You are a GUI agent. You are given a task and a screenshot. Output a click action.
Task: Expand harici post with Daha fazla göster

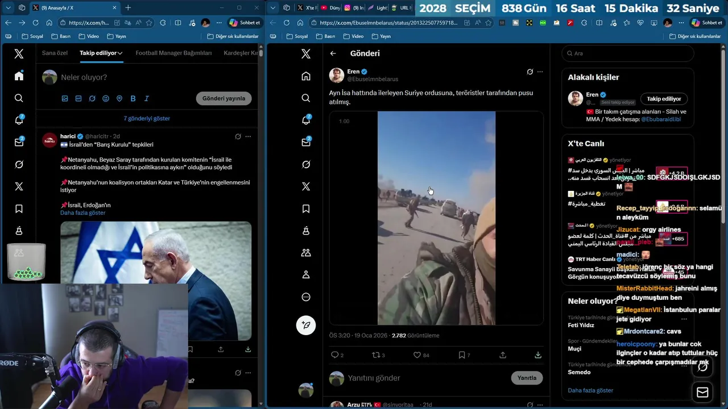(83, 213)
